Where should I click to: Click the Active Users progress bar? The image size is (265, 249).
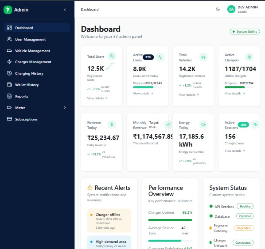pos(148,87)
